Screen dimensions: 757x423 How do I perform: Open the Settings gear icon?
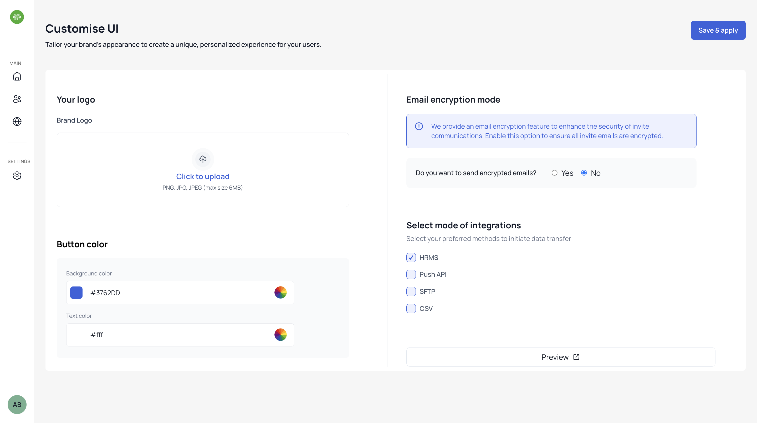click(17, 176)
